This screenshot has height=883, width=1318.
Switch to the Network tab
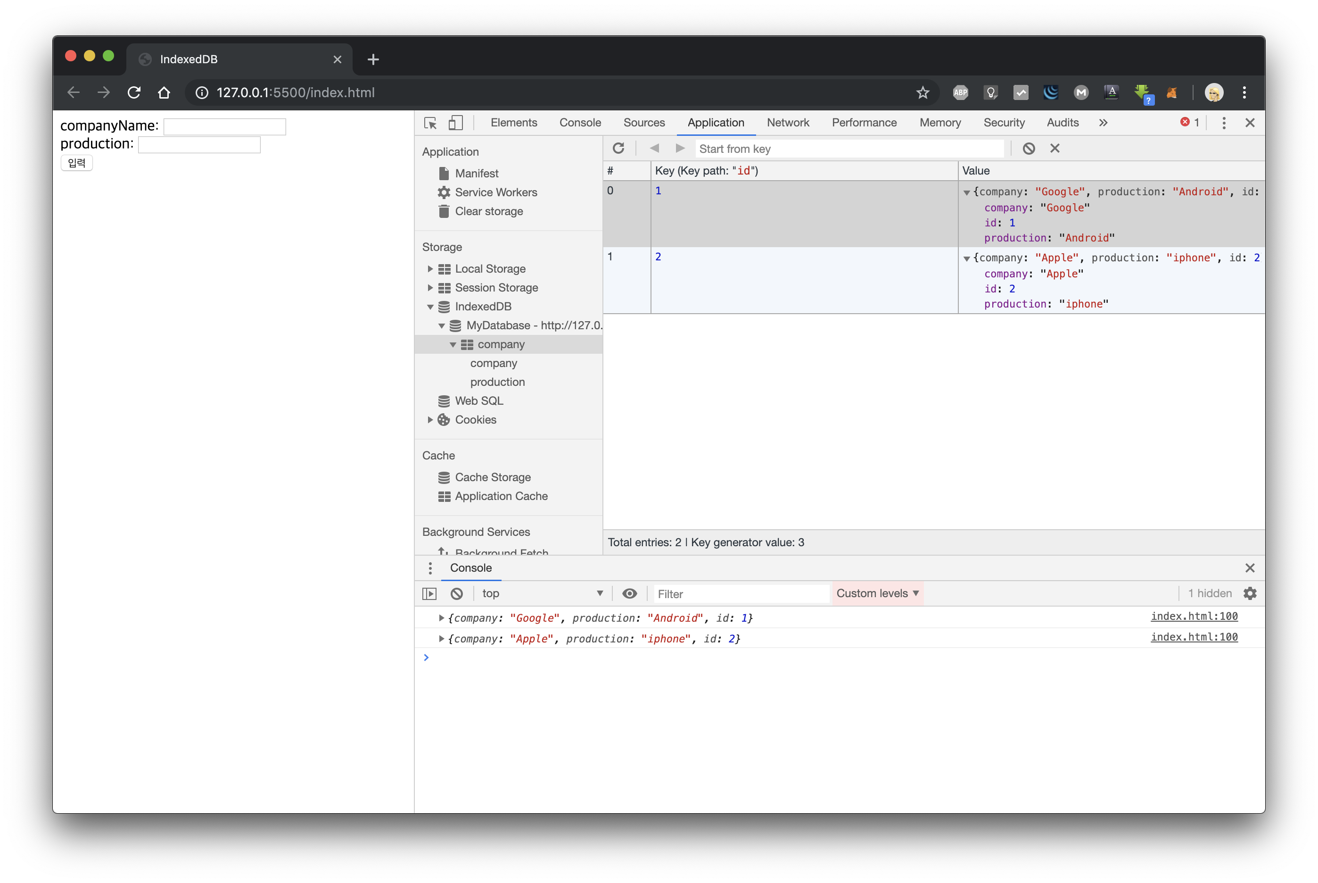787,123
